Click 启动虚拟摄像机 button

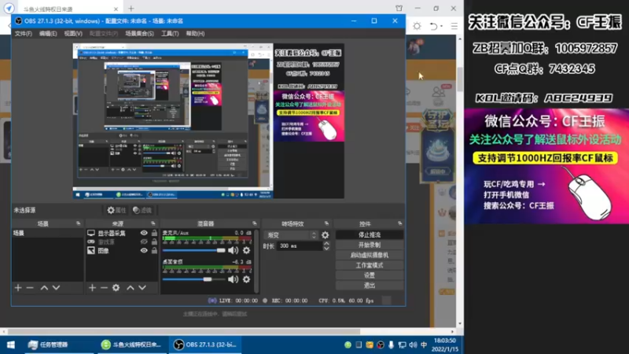(370, 255)
